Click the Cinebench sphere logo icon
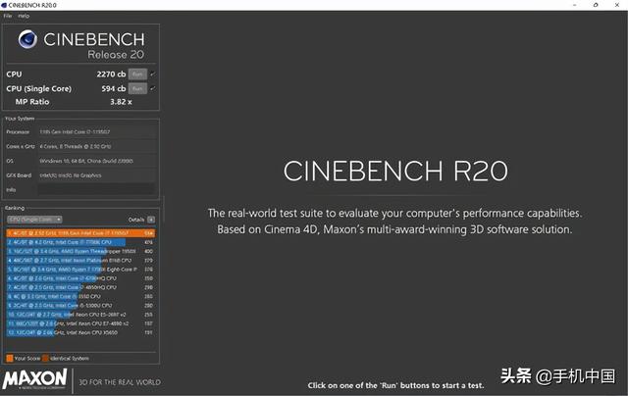The image size is (628, 396). tap(27, 39)
